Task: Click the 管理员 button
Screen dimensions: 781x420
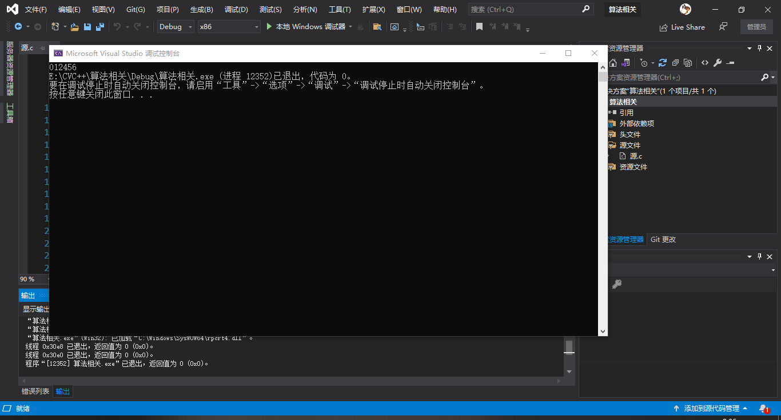Action: coord(756,27)
